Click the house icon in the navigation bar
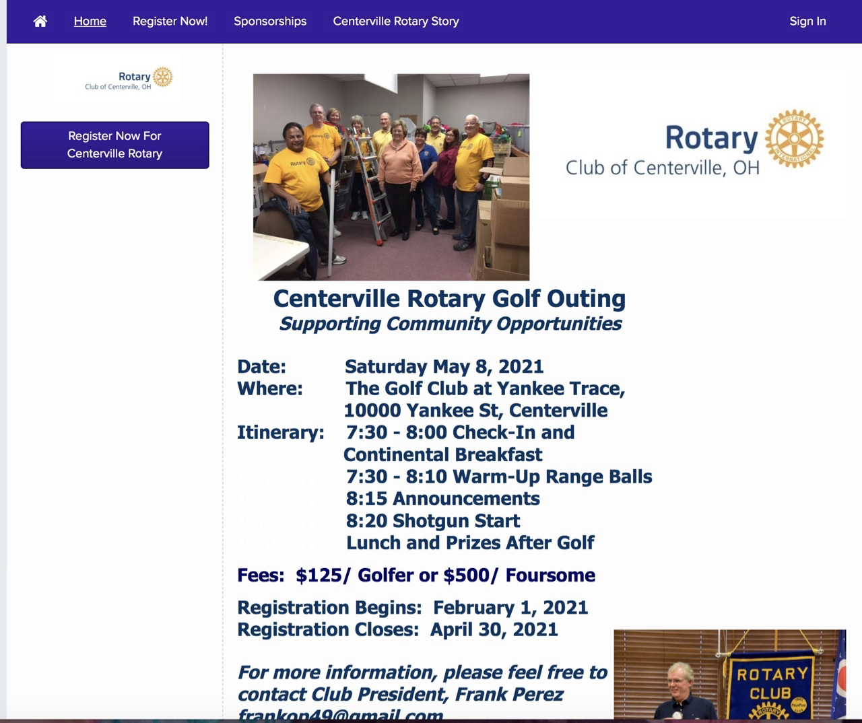Viewport: 862px width, 723px height. (x=40, y=22)
